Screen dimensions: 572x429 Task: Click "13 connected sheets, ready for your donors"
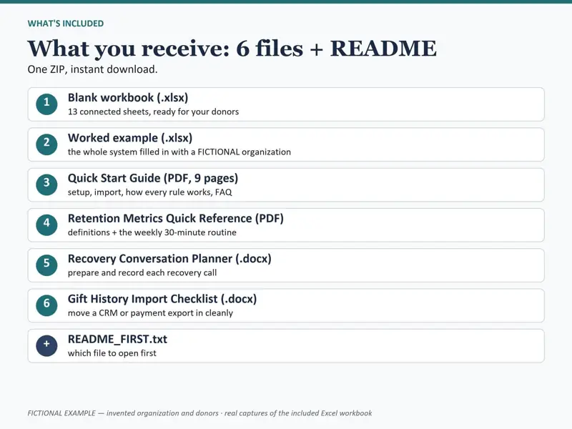point(153,112)
